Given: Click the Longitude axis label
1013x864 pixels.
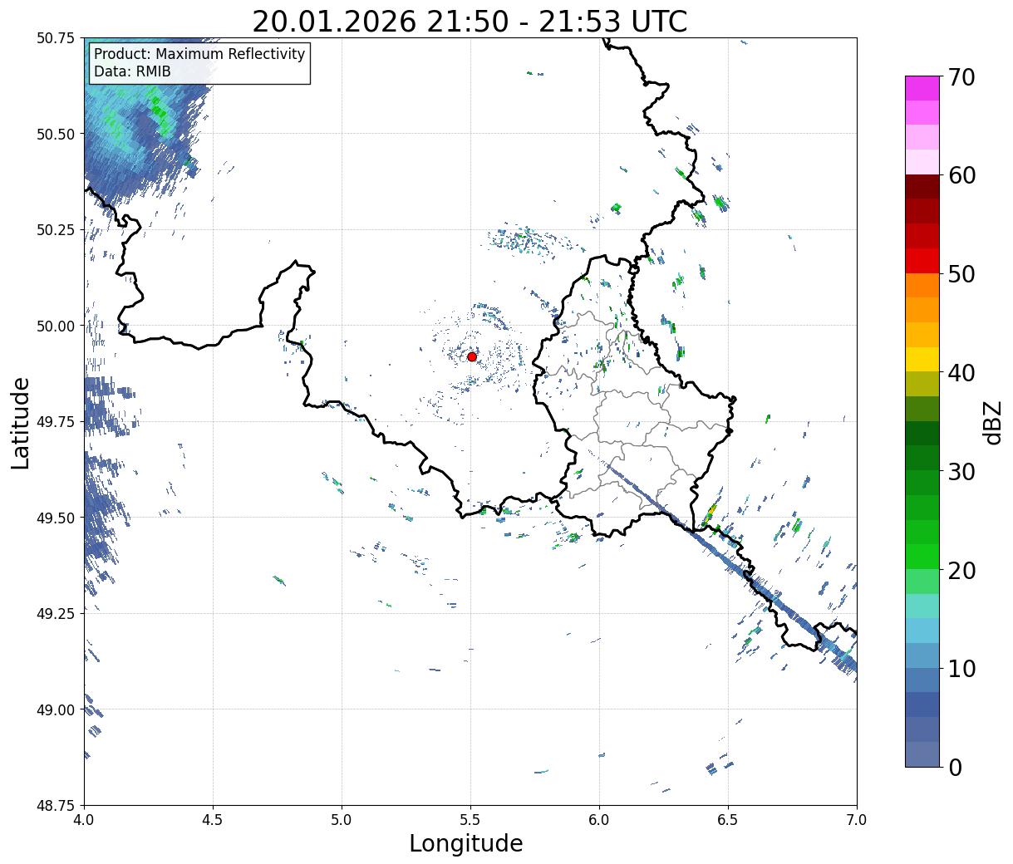Looking at the screenshot, I should 466,843.
